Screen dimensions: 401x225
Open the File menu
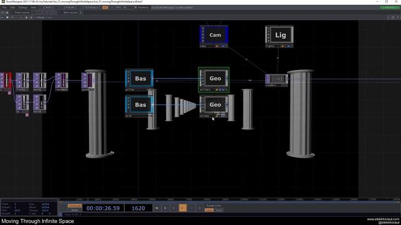click(x=4, y=7)
